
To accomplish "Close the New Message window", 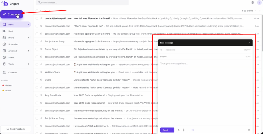I will [249, 43].
